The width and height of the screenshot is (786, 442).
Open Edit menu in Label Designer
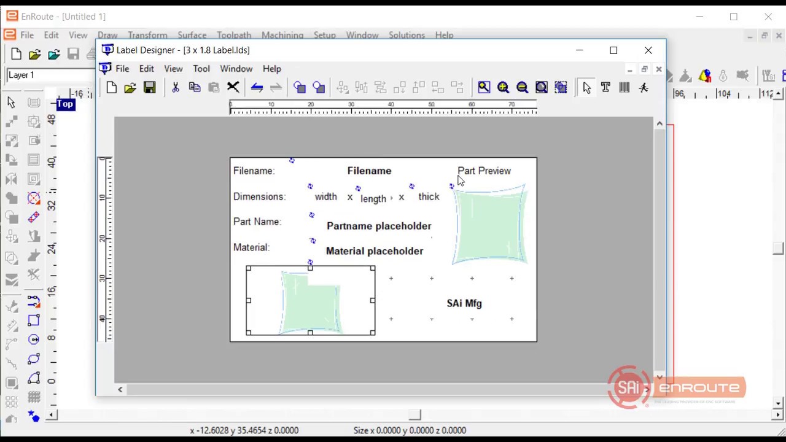[146, 69]
